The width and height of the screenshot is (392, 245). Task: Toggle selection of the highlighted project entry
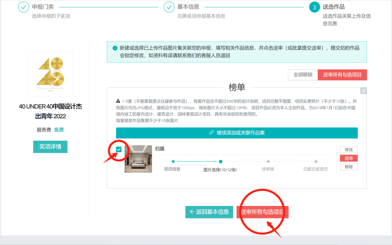click(x=119, y=149)
